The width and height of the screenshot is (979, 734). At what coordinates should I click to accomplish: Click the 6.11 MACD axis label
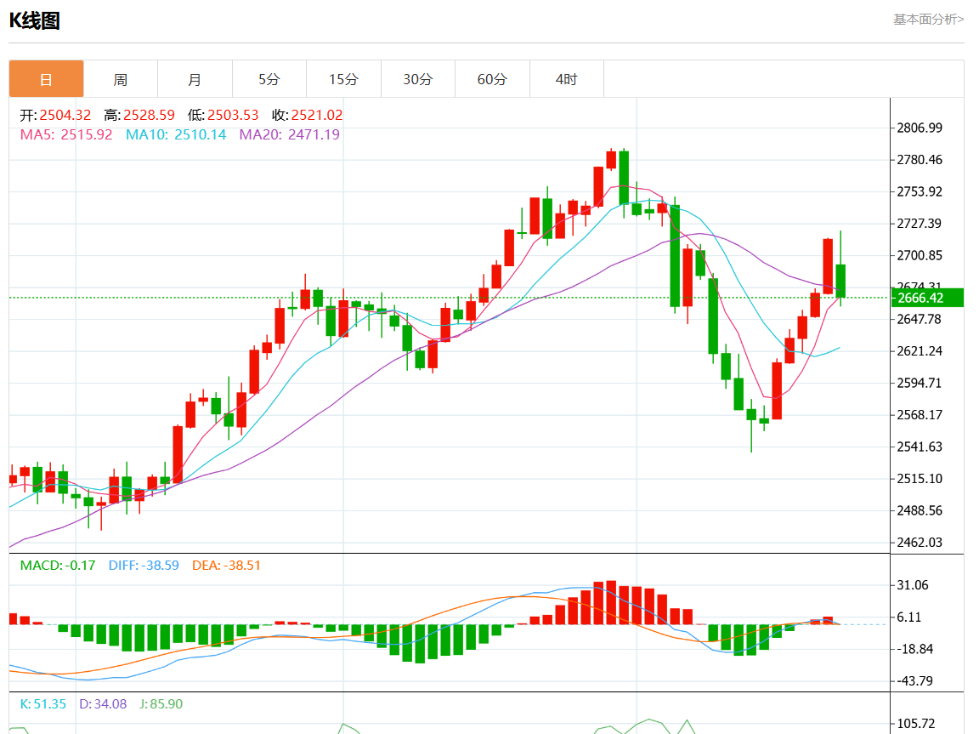tap(909, 617)
